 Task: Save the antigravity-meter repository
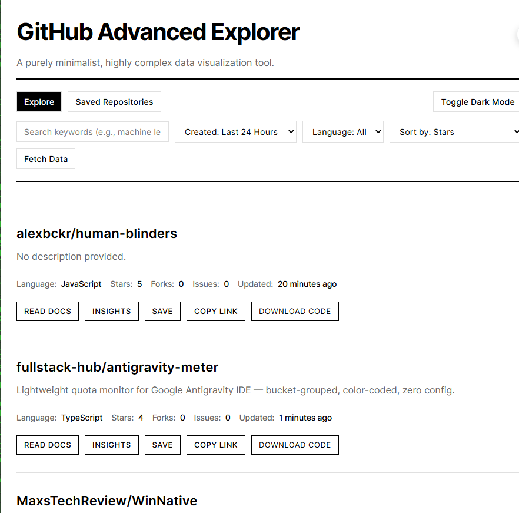(x=162, y=445)
